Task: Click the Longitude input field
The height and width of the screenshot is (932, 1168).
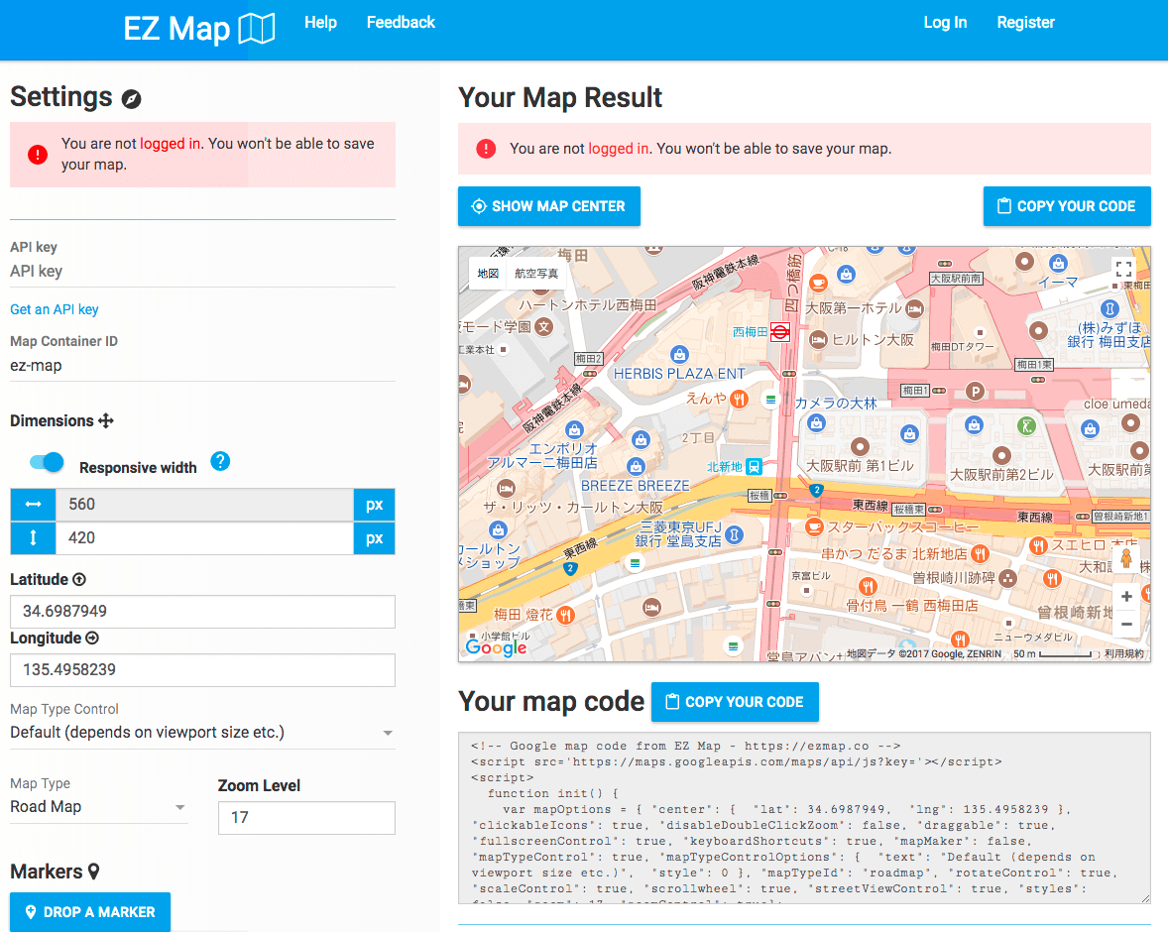Action: [202, 670]
